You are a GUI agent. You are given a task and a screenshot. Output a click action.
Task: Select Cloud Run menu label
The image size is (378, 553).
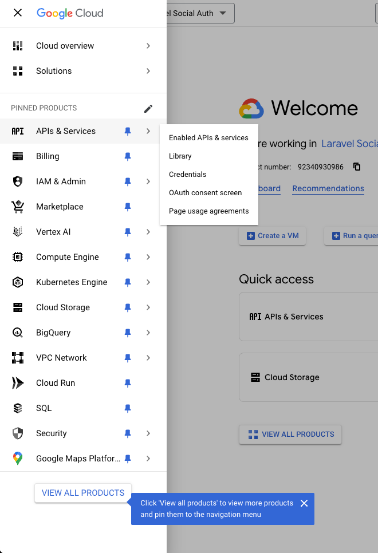[x=56, y=383]
